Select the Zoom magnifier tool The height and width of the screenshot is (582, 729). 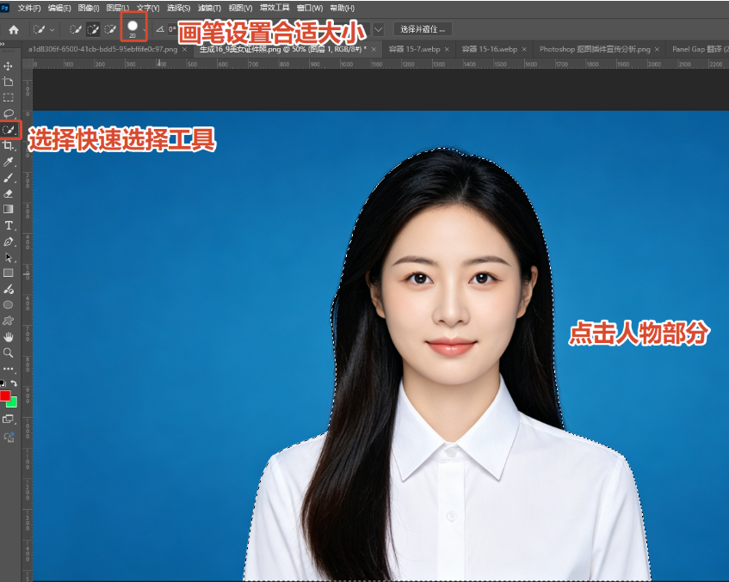point(9,353)
